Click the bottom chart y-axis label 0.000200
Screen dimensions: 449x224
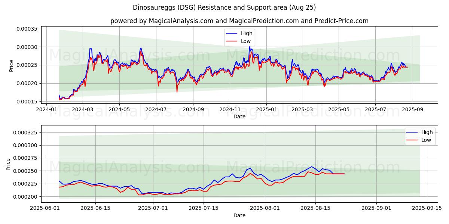[x=25, y=197]
